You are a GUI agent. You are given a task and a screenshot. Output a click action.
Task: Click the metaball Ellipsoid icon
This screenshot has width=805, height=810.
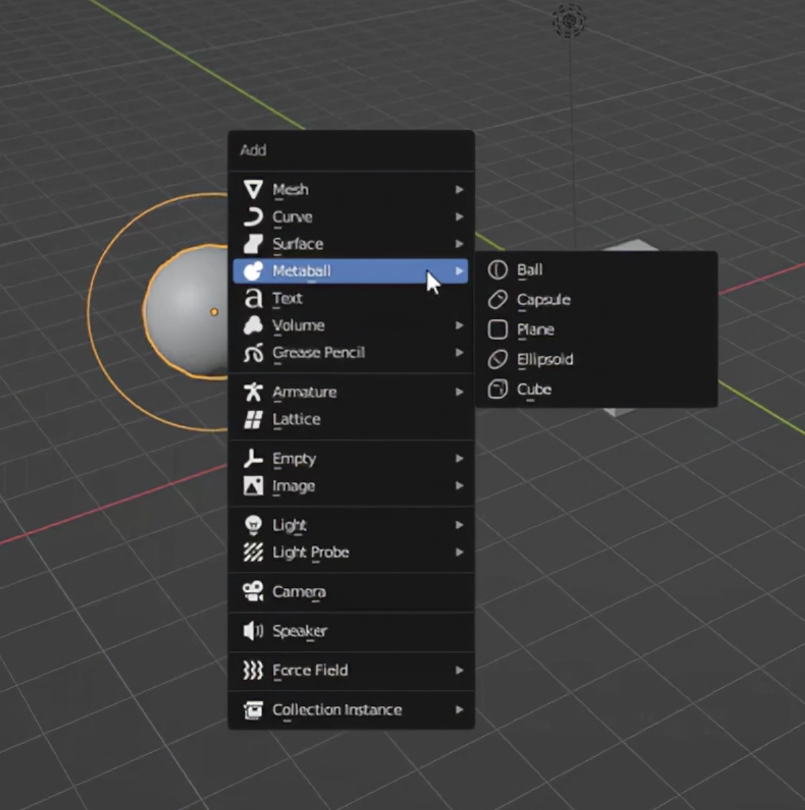click(498, 359)
